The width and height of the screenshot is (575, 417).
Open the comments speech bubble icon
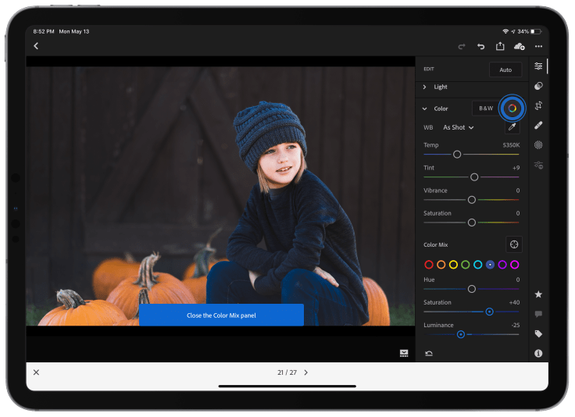[x=538, y=314]
